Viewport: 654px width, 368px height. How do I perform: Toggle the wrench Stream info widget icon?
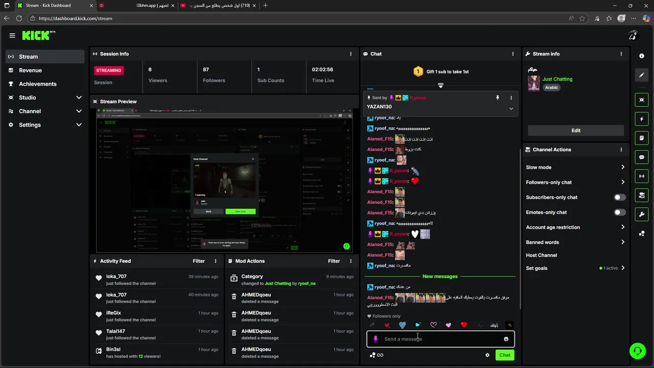[x=642, y=214]
